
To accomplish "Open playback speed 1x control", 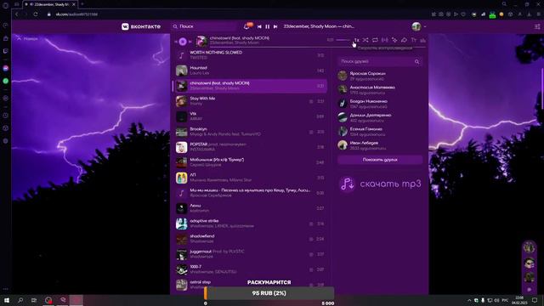I will pyautogui.click(x=356, y=40).
